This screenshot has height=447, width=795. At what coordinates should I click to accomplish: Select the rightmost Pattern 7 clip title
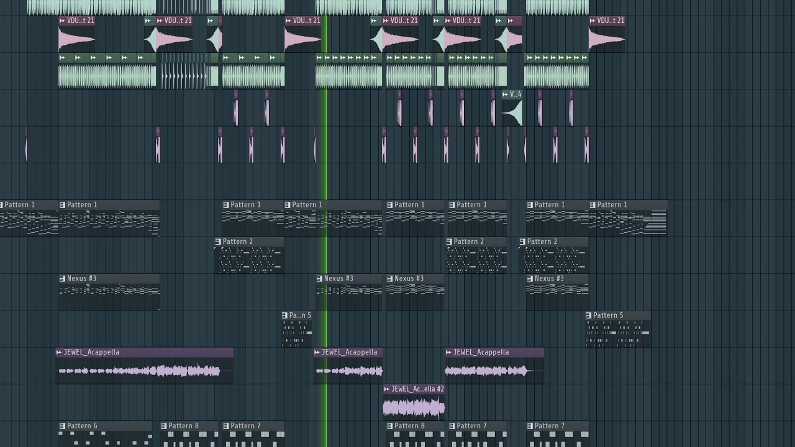click(x=549, y=426)
